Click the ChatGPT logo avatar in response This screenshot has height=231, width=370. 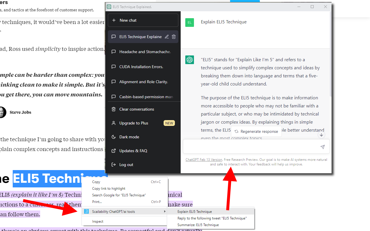pos(190,60)
